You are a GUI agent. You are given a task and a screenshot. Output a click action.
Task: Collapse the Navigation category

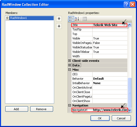[x=69, y=105]
